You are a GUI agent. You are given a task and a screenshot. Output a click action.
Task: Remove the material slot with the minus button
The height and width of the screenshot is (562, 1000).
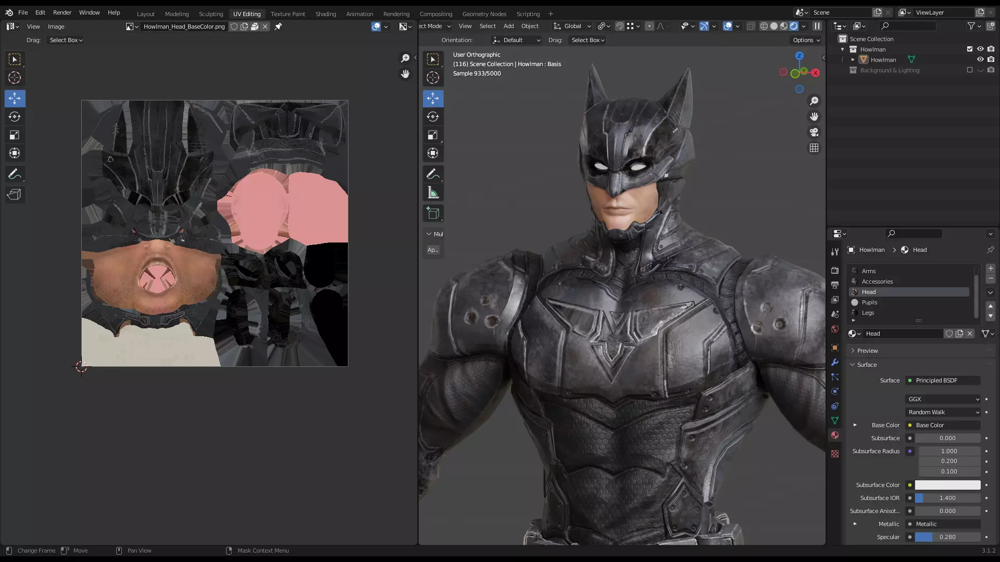[x=991, y=279]
